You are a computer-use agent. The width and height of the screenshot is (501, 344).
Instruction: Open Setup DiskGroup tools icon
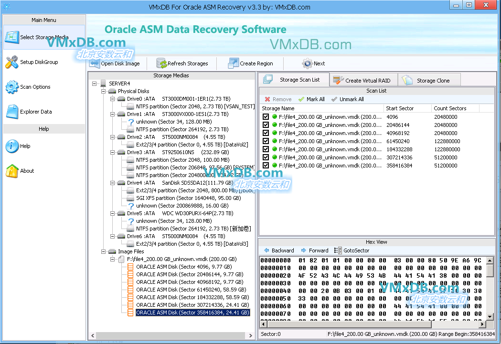(x=12, y=62)
